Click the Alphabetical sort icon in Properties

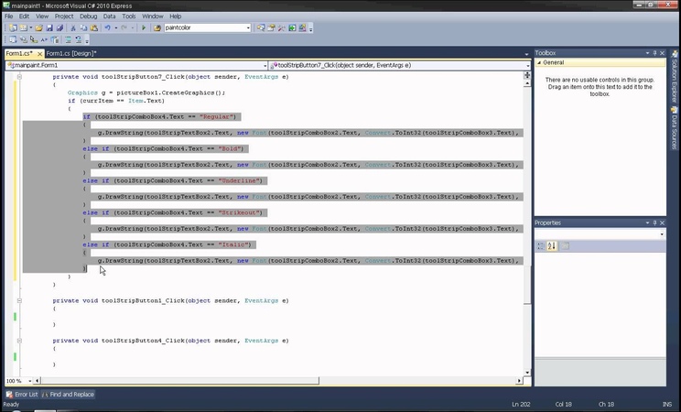click(x=552, y=246)
